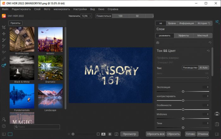The width and height of the screenshot is (221, 139).
Task: Select the Move/Transform tool
Action: pyautogui.click(x=4, y=34)
